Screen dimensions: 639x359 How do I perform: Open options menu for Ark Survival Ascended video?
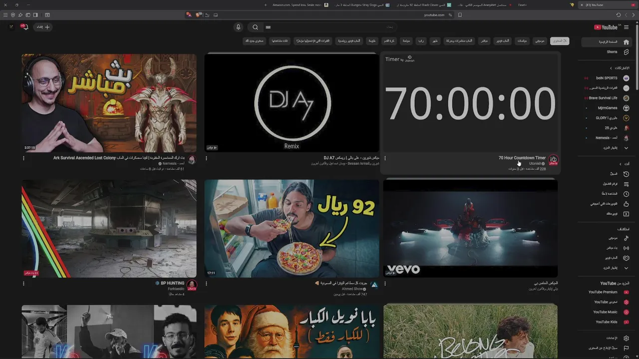pos(23,159)
